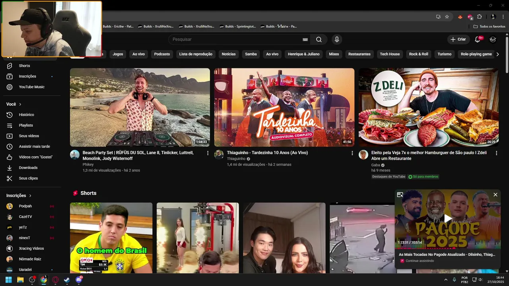The image size is (509, 286).
Task: Select the Tech House filter chip
Action: pos(390,54)
